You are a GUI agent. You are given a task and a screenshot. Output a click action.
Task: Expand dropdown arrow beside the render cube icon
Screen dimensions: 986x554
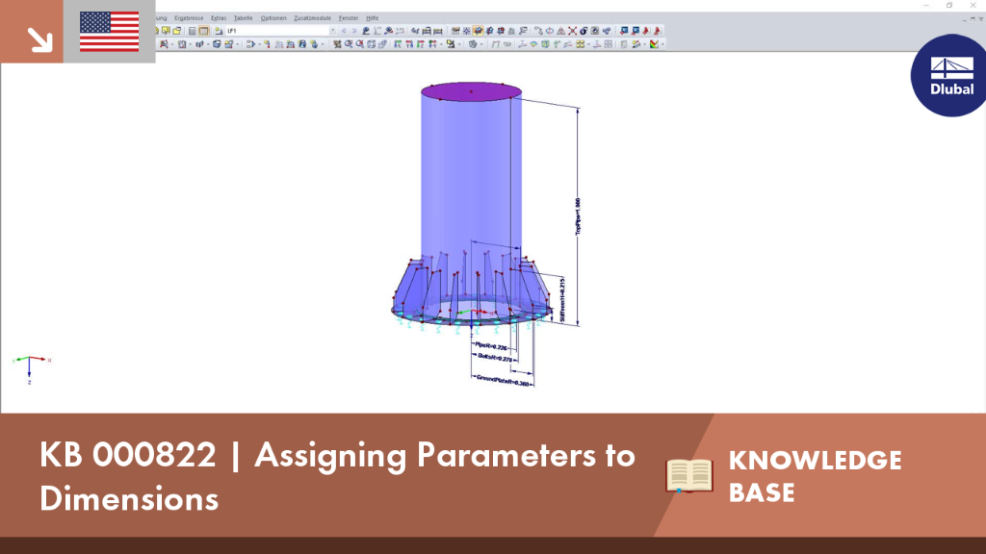tap(481, 44)
